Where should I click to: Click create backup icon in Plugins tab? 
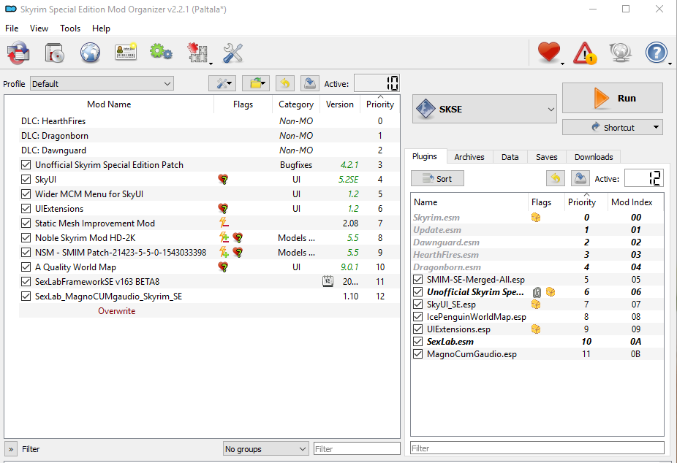580,178
